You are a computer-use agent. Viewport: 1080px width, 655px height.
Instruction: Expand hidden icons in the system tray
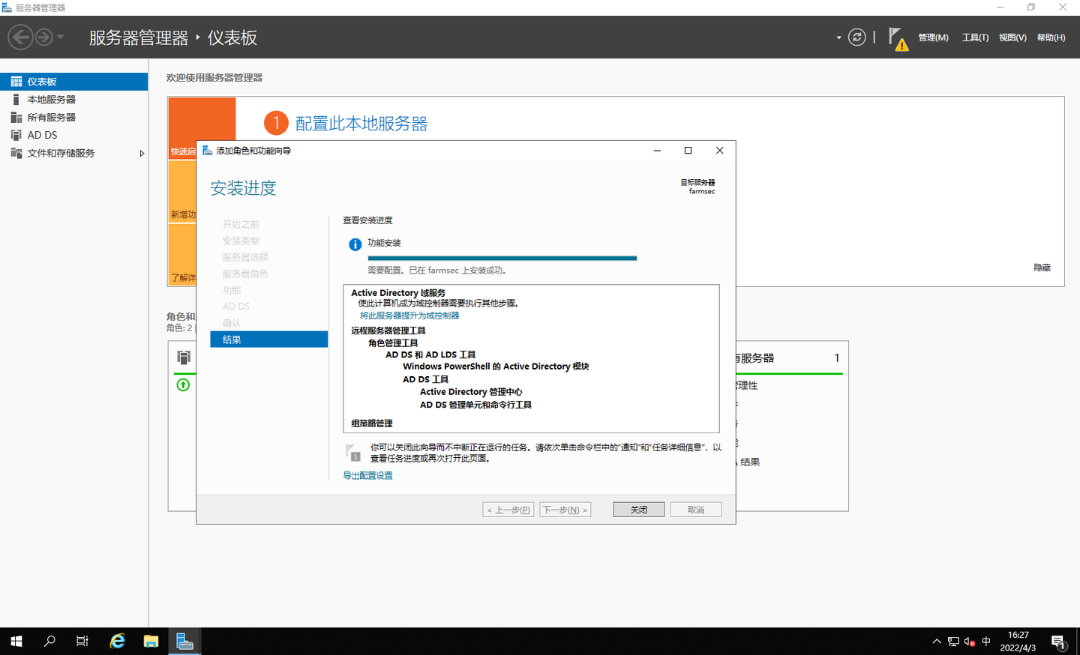tap(937, 641)
